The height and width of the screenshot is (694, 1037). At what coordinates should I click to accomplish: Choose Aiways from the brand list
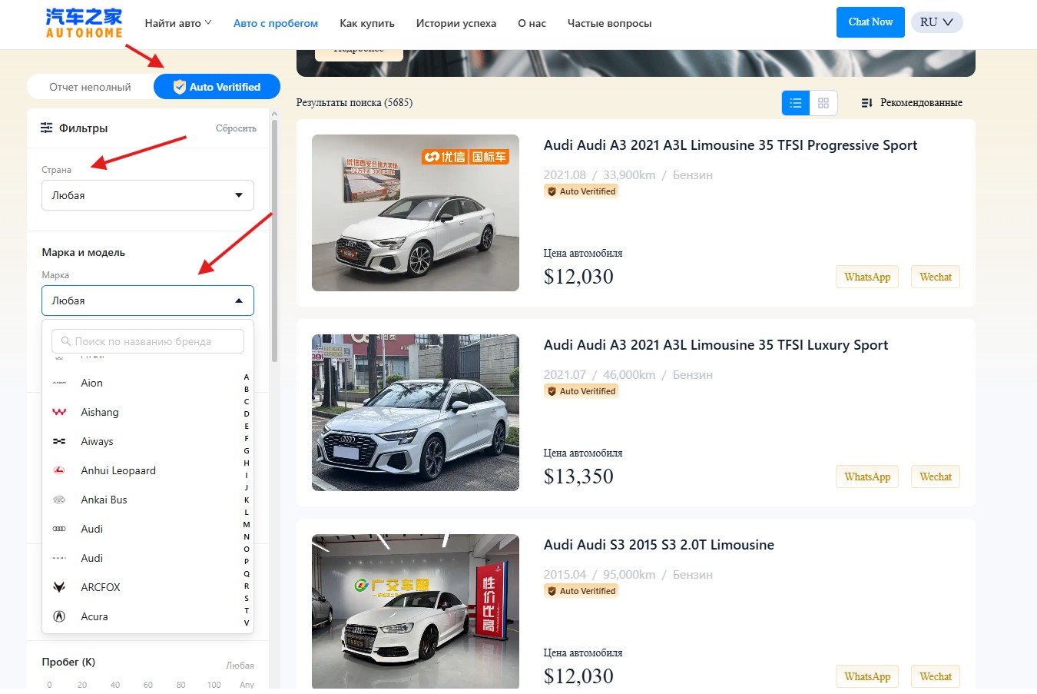[146, 441]
